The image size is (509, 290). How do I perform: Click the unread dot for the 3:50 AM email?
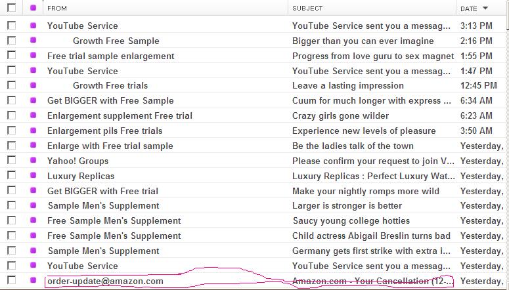33,131
